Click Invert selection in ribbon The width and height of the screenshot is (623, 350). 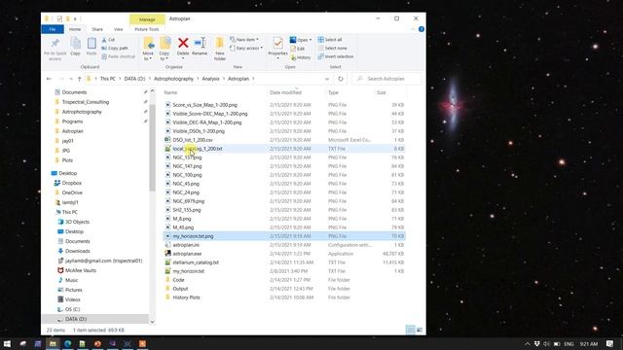(336, 56)
